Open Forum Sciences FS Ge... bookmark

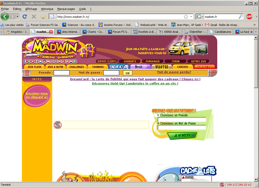(43, 25)
